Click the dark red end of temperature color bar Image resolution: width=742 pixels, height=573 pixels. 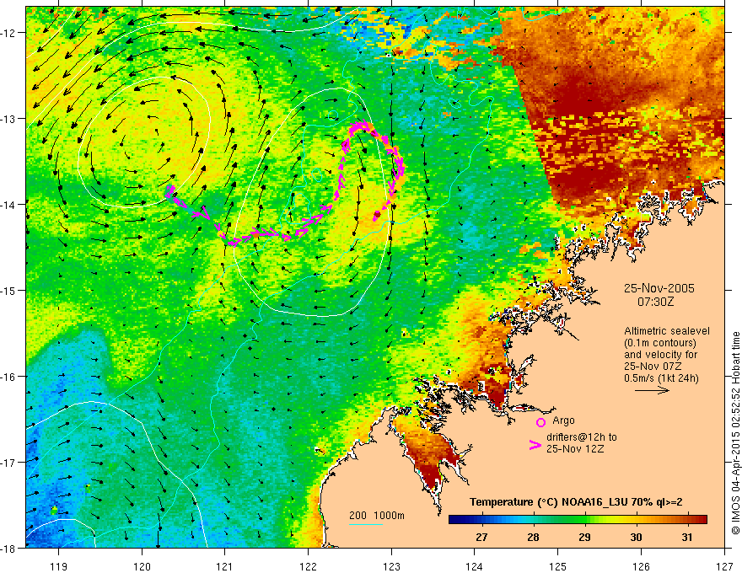click(701, 520)
